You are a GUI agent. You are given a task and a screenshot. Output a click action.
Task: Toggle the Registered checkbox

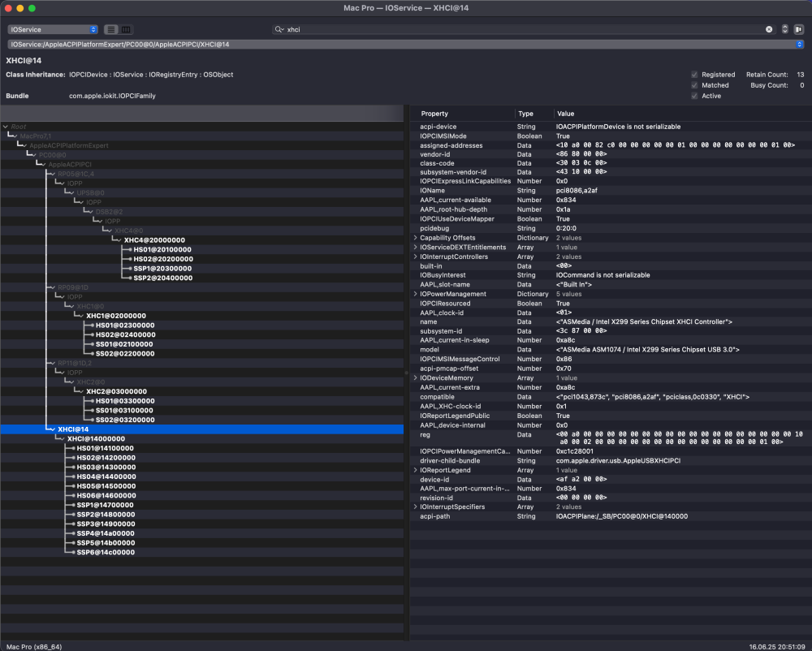coord(694,75)
